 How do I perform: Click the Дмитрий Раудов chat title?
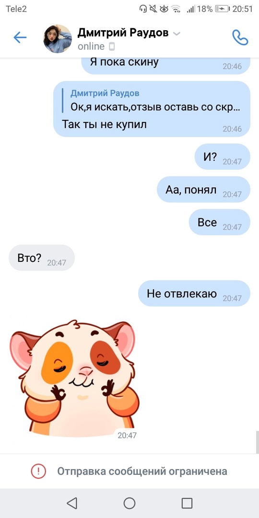pos(123,33)
